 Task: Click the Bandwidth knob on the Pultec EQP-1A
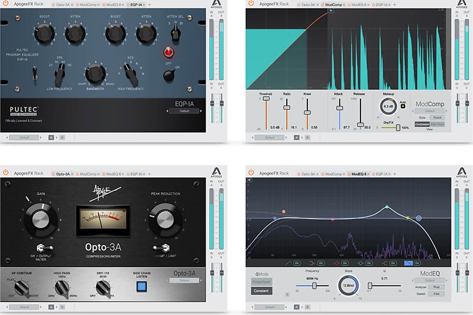(95, 74)
